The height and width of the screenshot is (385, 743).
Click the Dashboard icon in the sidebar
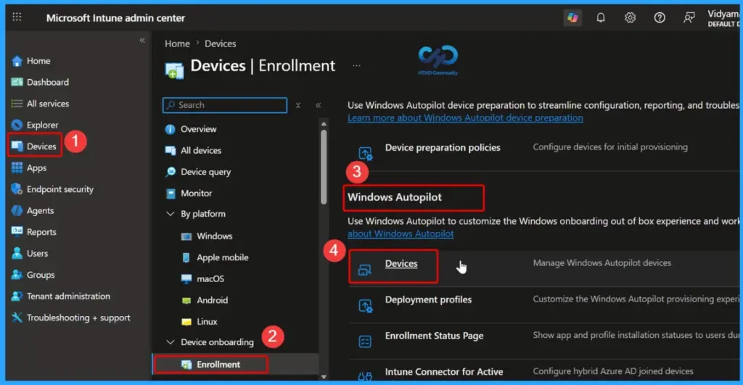click(17, 82)
